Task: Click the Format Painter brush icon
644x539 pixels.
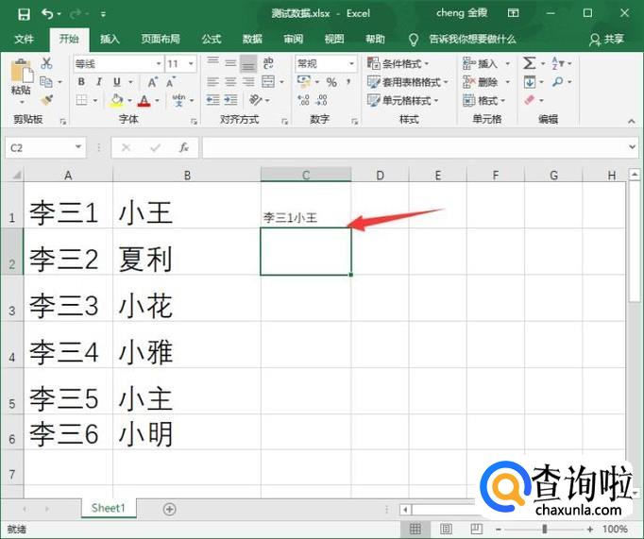Action: [x=47, y=100]
